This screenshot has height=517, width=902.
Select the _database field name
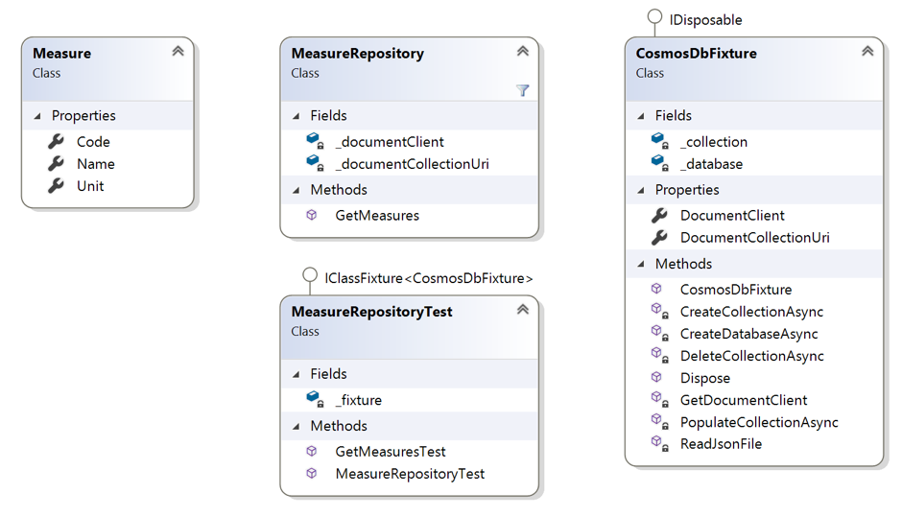pyautogui.click(x=711, y=164)
